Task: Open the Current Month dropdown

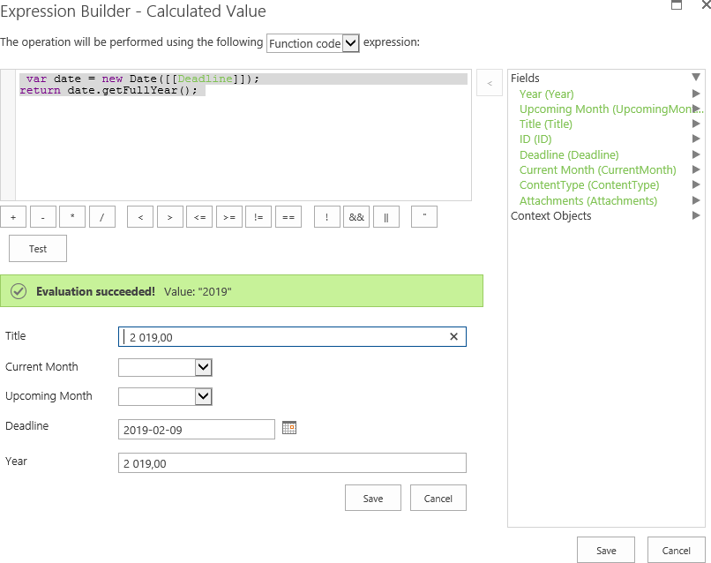Action: pyautogui.click(x=165, y=367)
